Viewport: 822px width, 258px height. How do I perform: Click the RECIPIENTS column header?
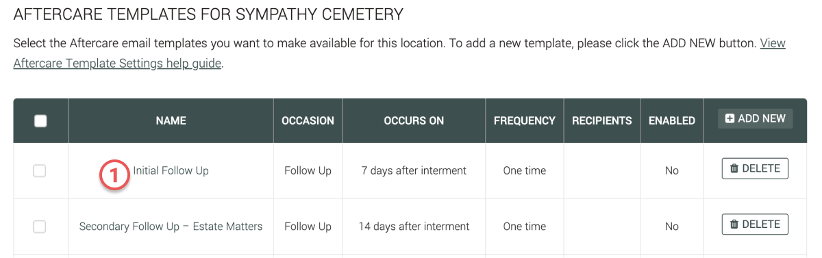pos(602,120)
